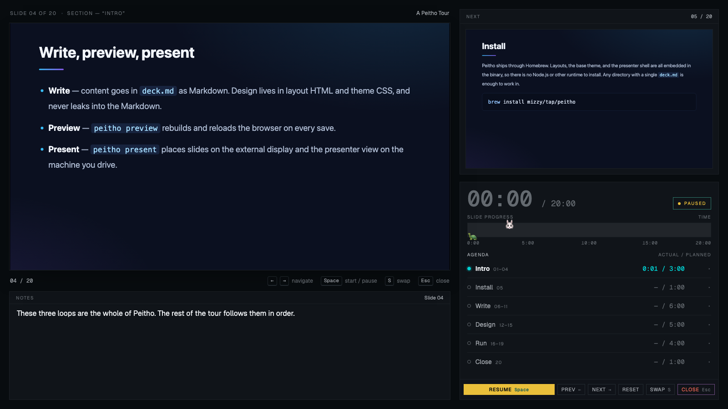728x409 pixels.
Task: Click the PAUSED status badge
Action: click(692, 203)
